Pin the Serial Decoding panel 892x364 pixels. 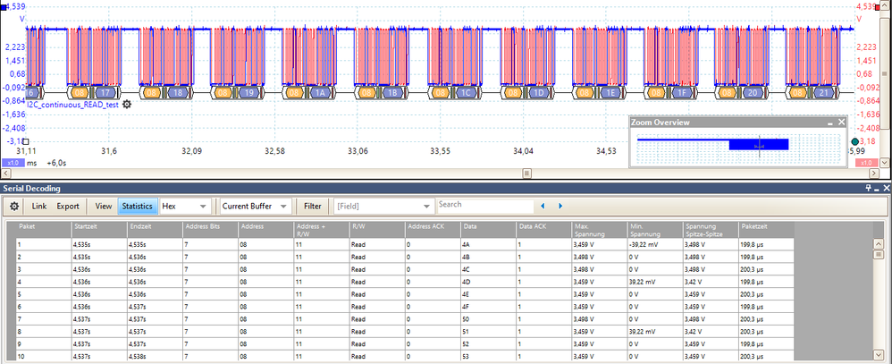pos(868,188)
